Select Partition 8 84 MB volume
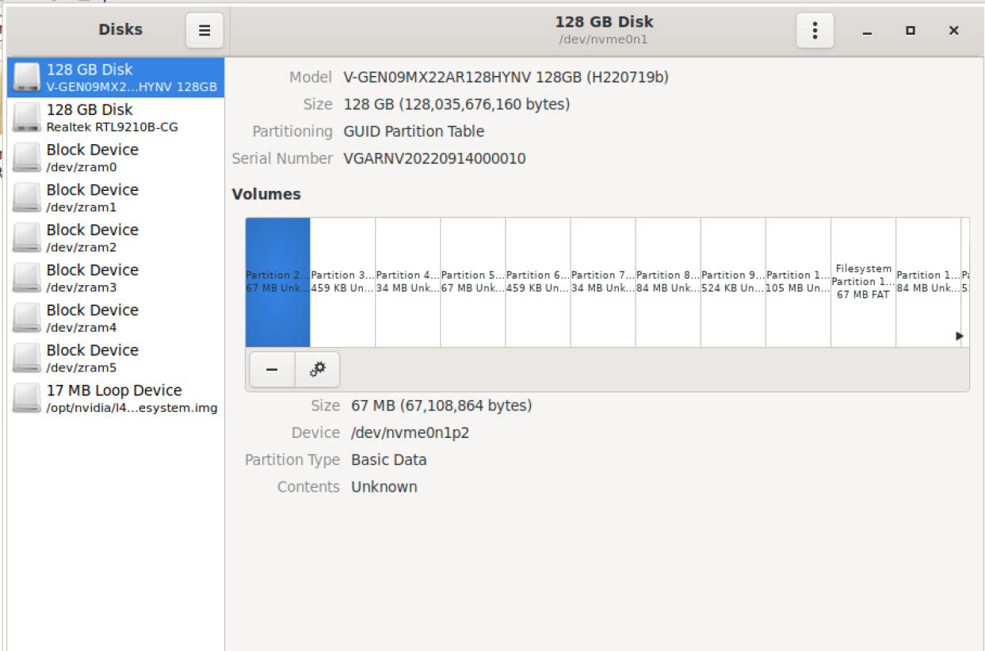 tap(668, 282)
